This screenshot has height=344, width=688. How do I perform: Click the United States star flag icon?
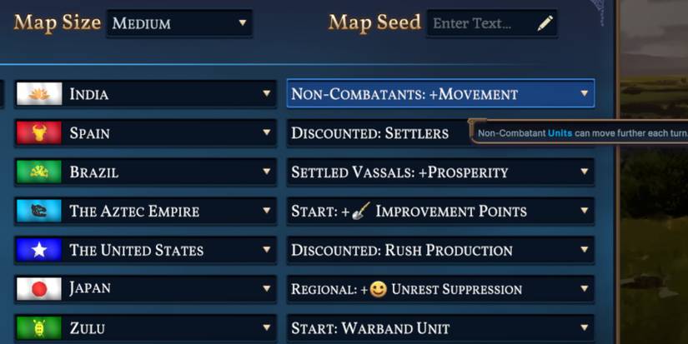[38, 250]
